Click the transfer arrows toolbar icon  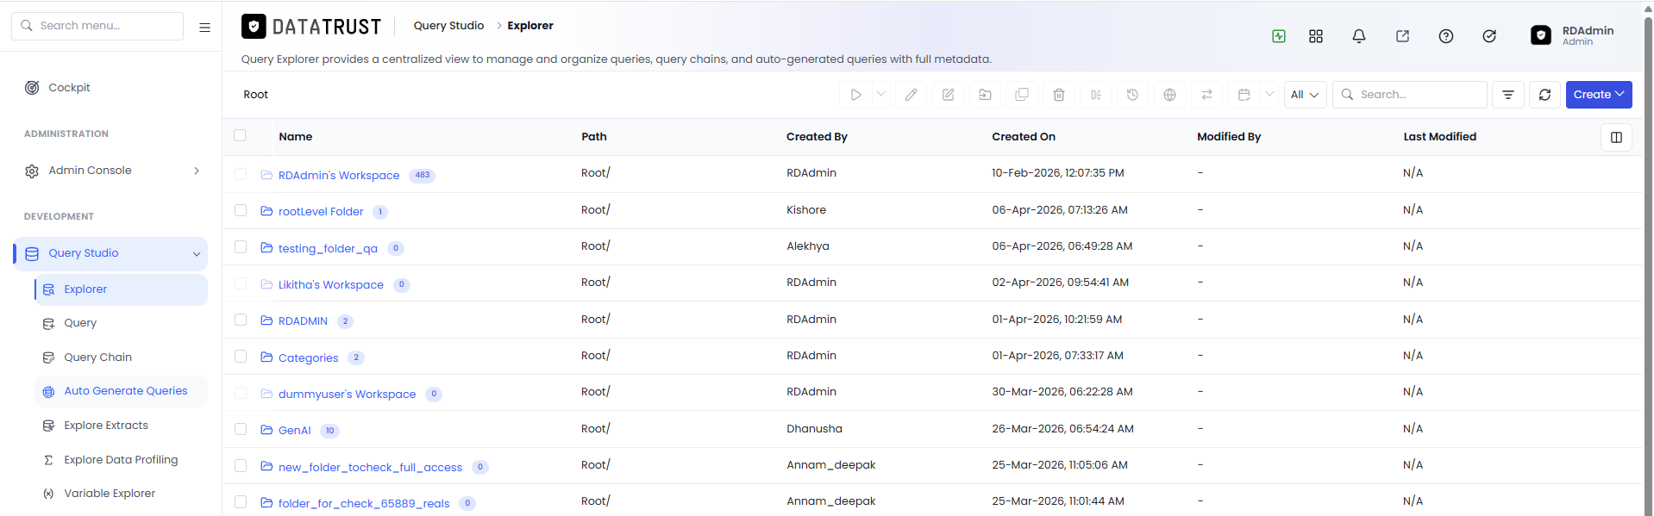point(1206,95)
